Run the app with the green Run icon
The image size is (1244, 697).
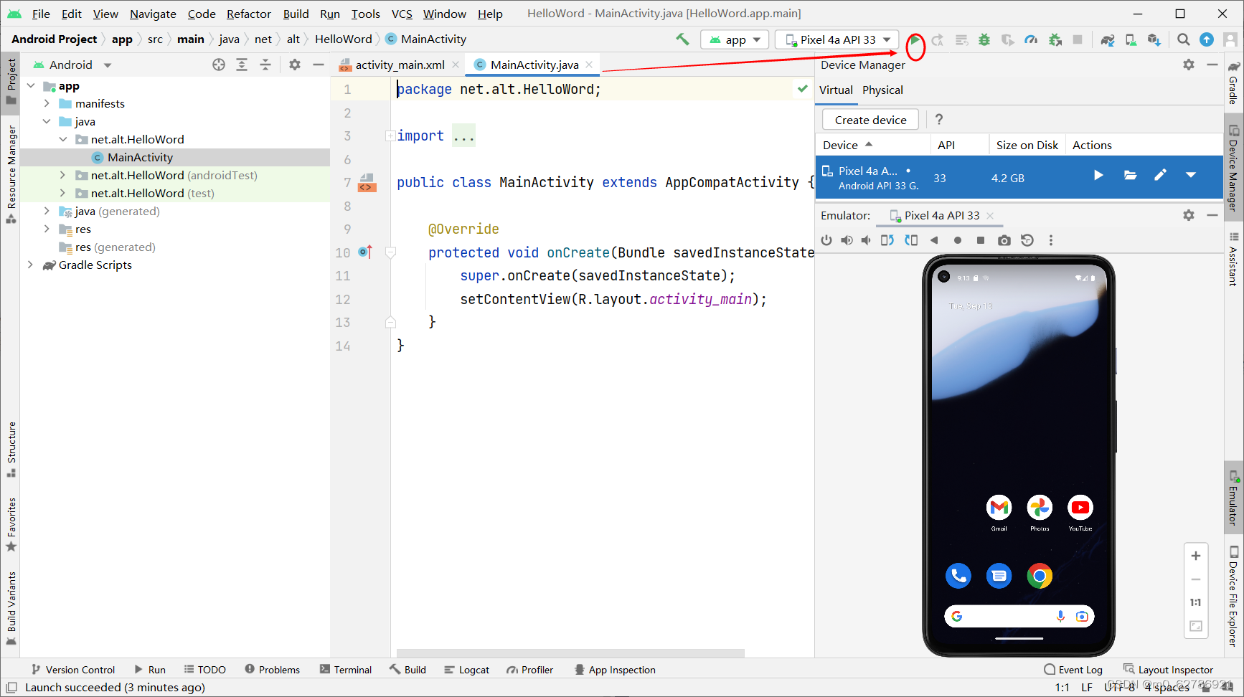coord(915,39)
